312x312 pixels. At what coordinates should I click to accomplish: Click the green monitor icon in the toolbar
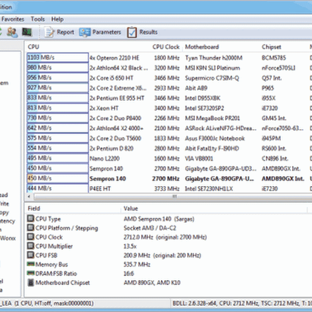point(27,32)
